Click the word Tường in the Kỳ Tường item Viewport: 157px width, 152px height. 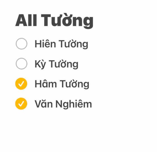[x=63, y=64]
